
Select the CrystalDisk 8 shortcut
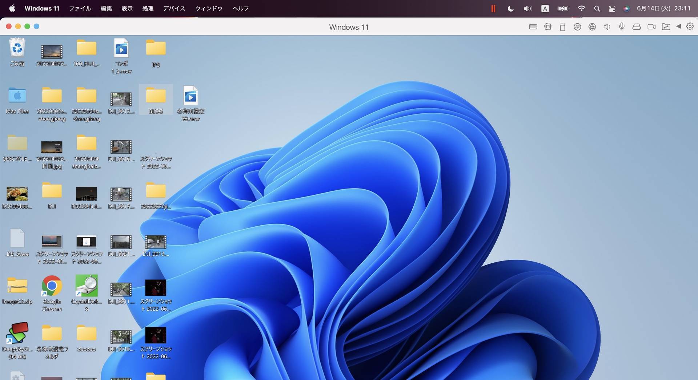click(x=87, y=294)
